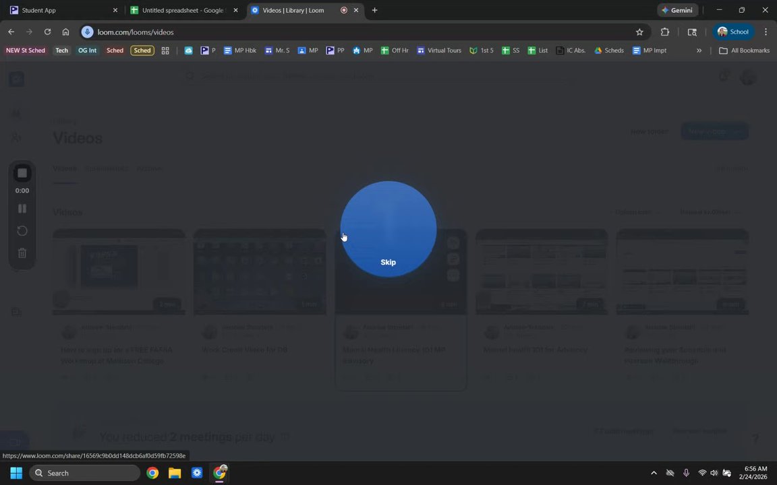Open a new browser tab
Screen dimensions: 777x485
pyautogui.click(x=374, y=10)
